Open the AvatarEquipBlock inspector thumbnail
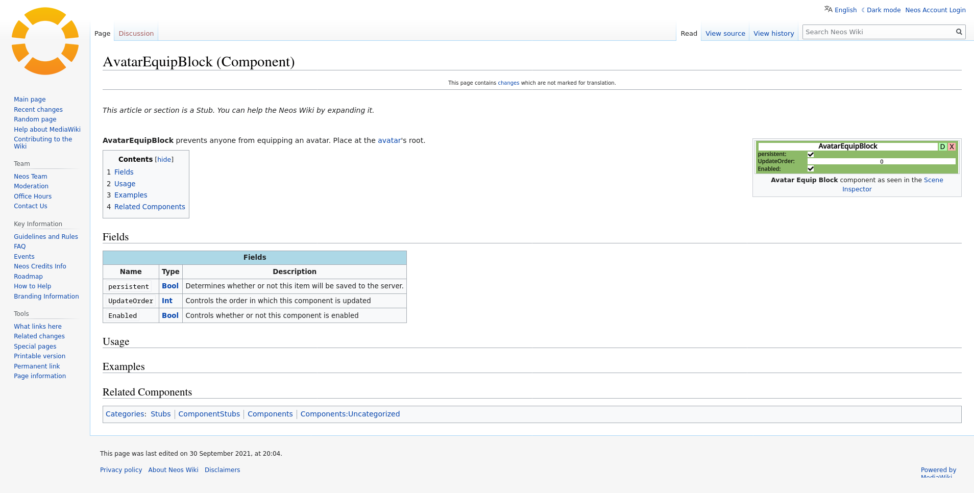Image resolution: width=974 pixels, height=493 pixels. 857,157
